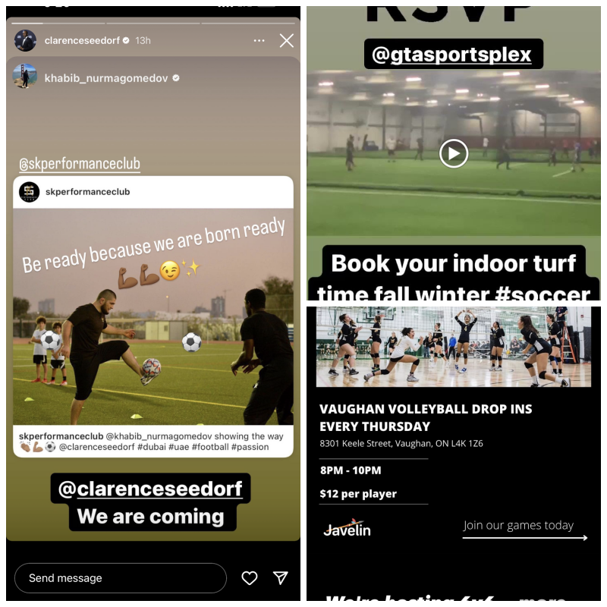Play the indoor turf video
The image size is (607, 607).
tap(454, 153)
